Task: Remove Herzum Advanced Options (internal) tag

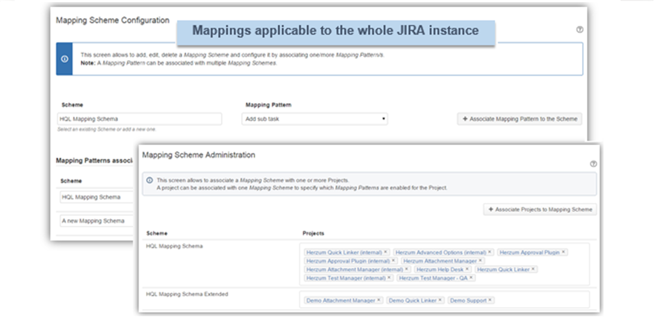Action: 489,252
